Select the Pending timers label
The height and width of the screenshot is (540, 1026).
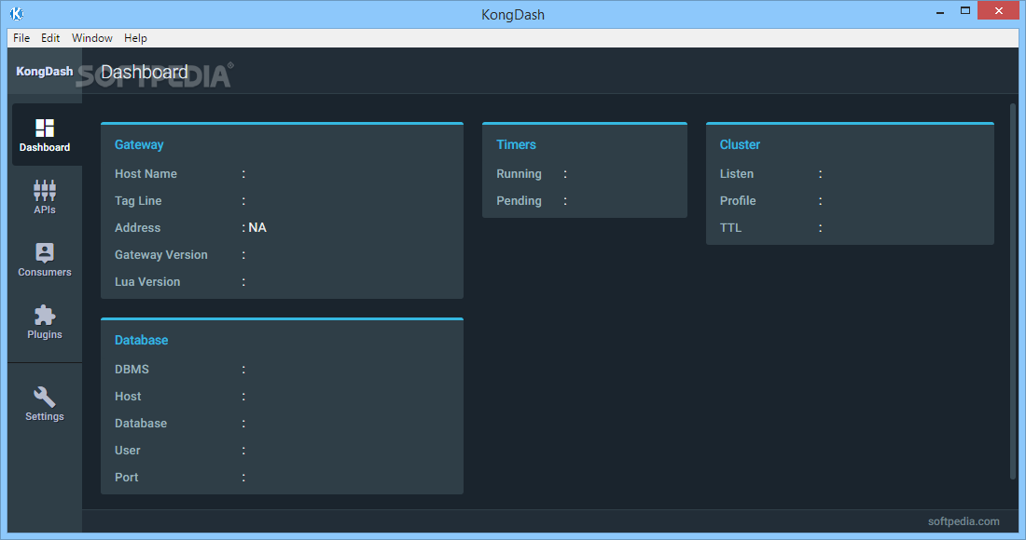pyautogui.click(x=519, y=201)
